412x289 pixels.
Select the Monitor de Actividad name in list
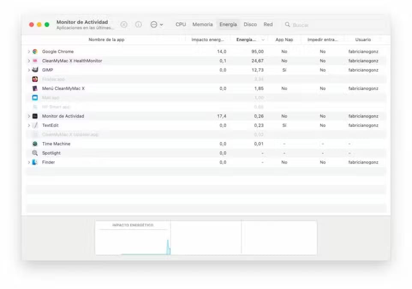(63, 116)
